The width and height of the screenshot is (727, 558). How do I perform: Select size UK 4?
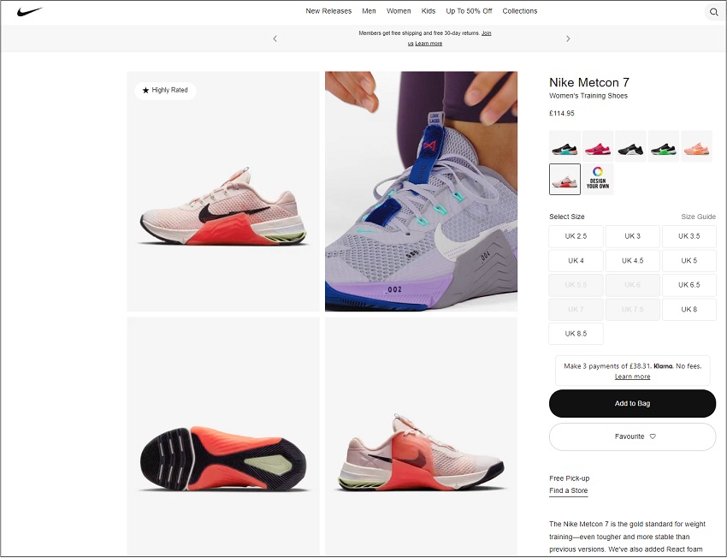click(576, 261)
